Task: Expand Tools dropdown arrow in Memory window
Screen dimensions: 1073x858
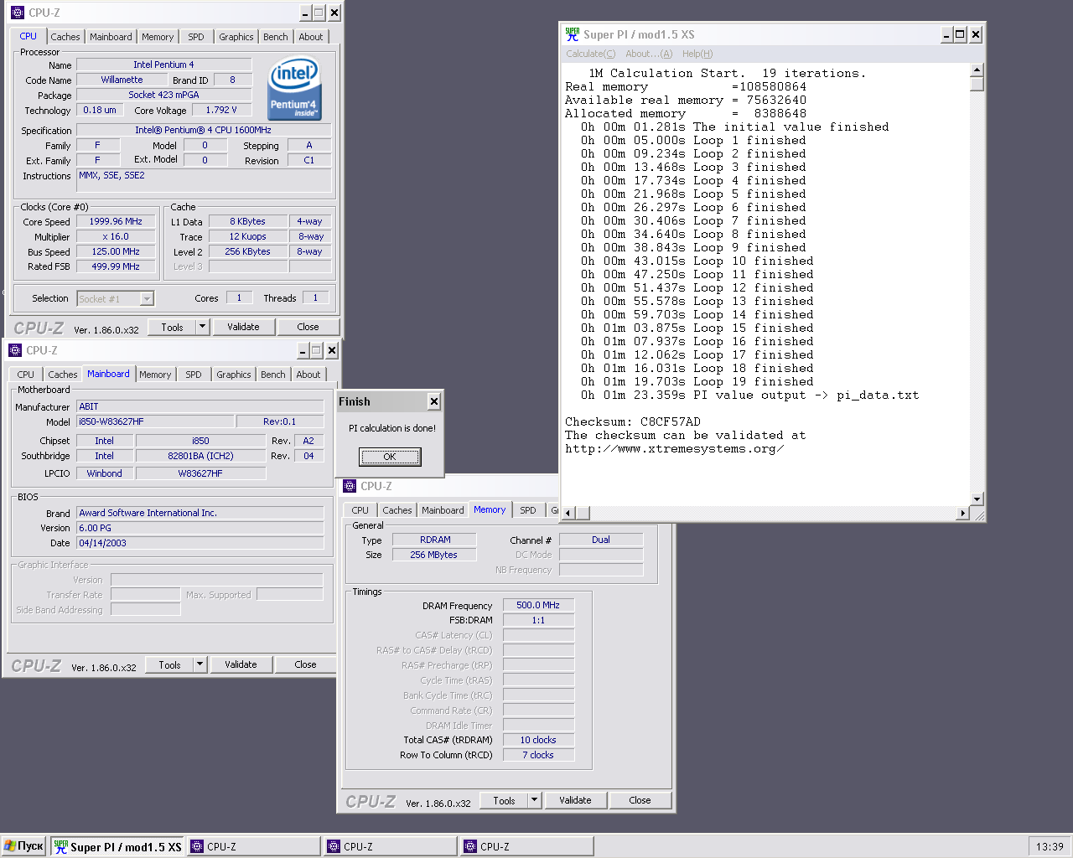Action: (x=534, y=800)
